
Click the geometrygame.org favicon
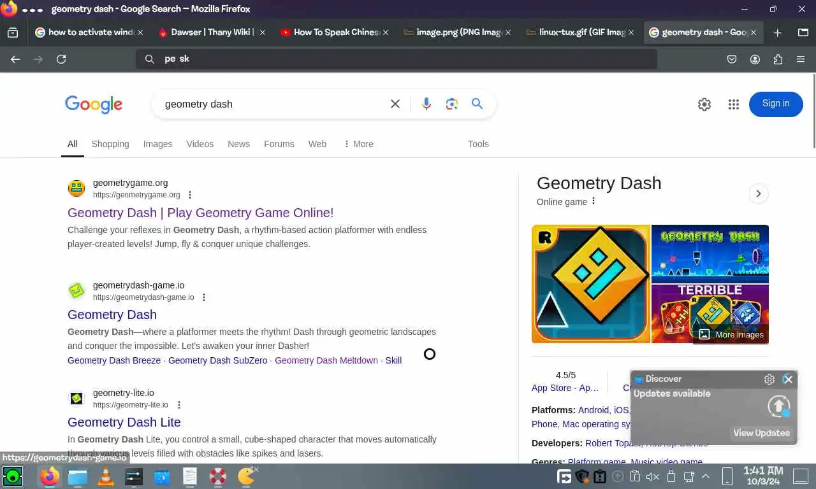[76, 188]
